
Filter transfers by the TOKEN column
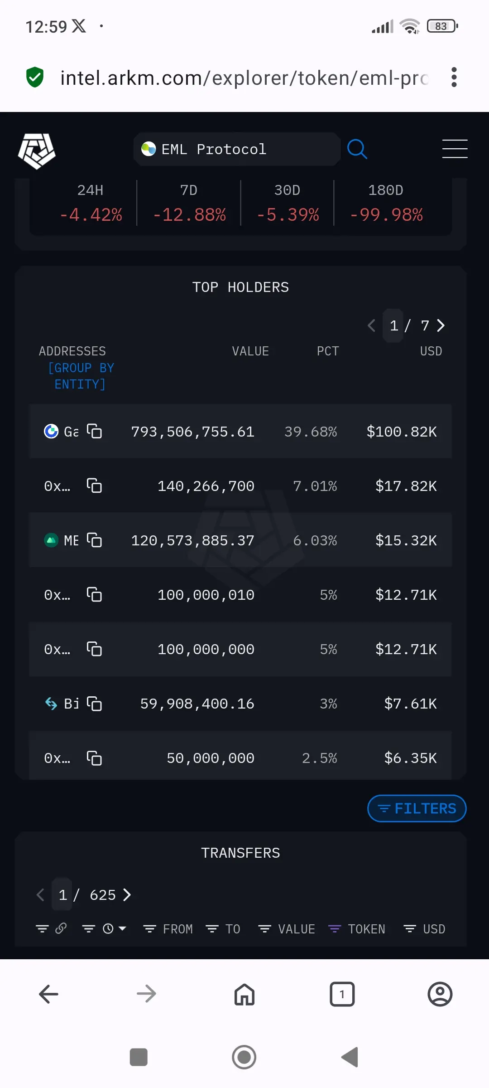[x=357, y=929]
